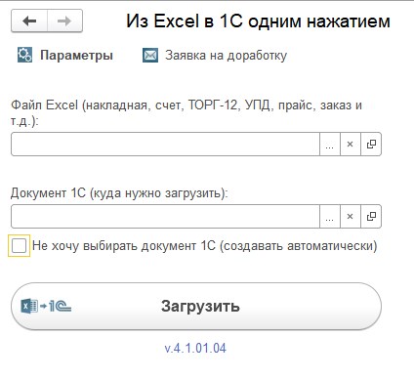
Task: Click into the Файл Excel input field
Action: [165, 144]
